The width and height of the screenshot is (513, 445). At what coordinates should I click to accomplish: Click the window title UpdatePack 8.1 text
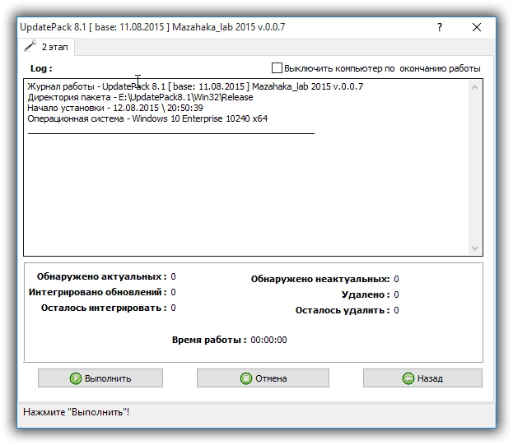[x=152, y=27]
